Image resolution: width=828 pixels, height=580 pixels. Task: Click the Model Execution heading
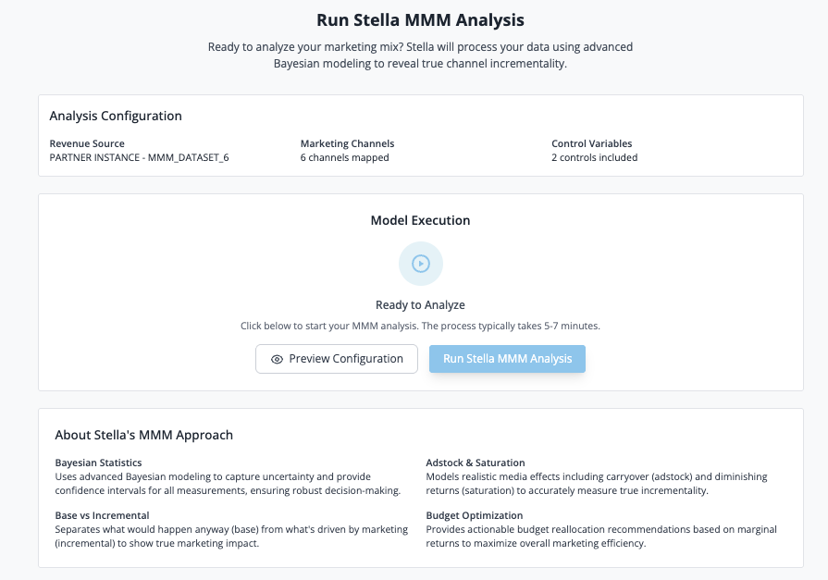click(x=420, y=221)
